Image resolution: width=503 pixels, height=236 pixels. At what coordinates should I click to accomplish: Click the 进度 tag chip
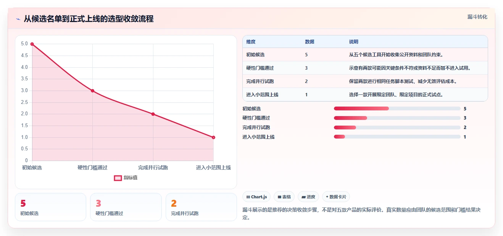[x=308, y=197]
